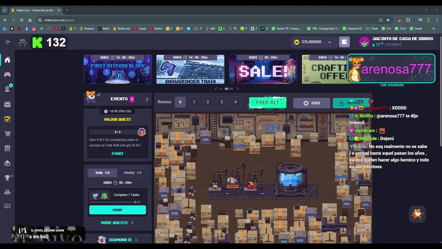Click the hamster helper icon at bottom right

tap(417, 214)
